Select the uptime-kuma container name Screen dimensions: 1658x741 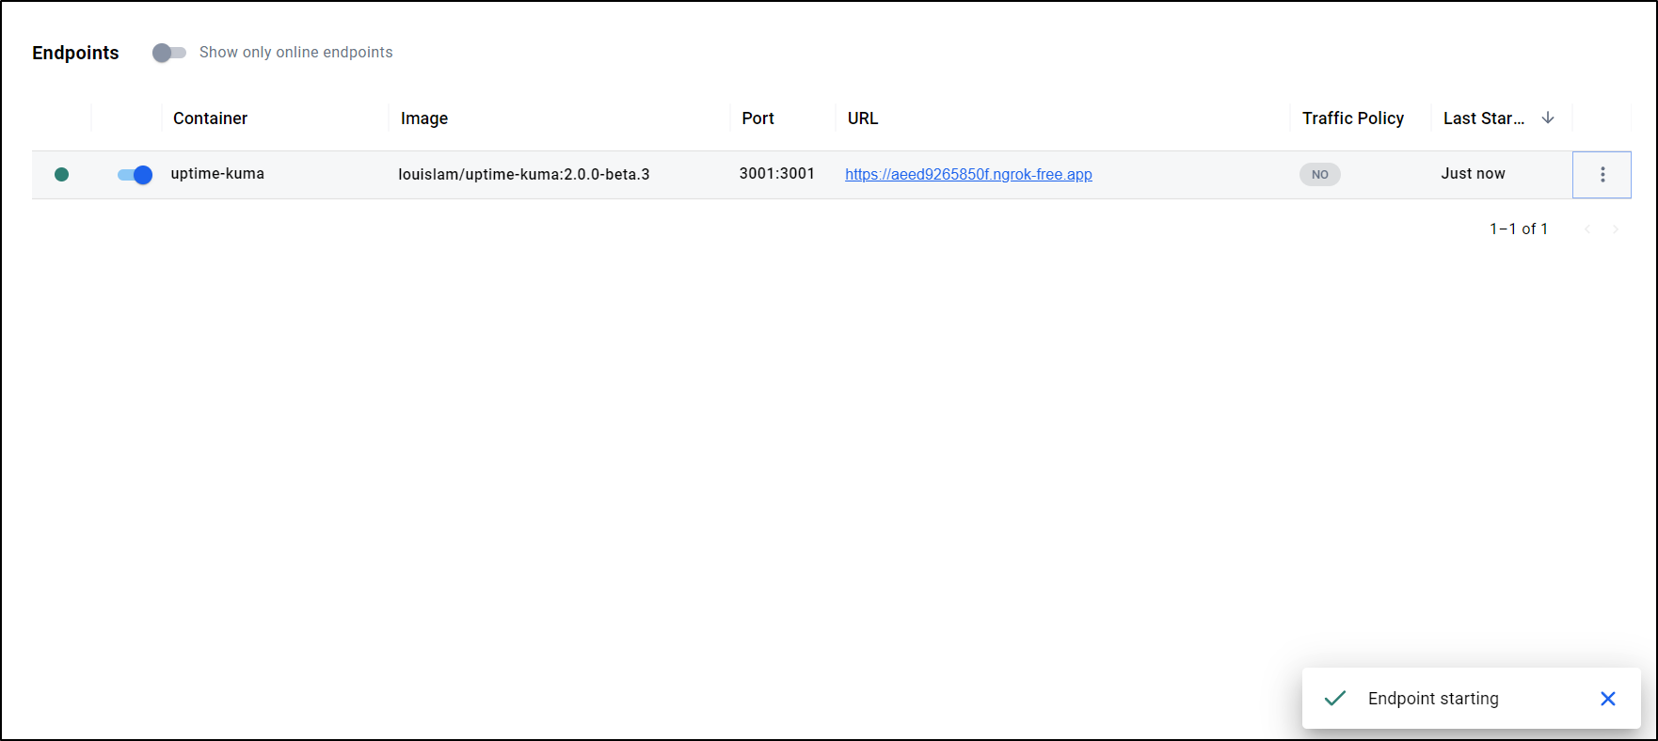[x=217, y=174]
